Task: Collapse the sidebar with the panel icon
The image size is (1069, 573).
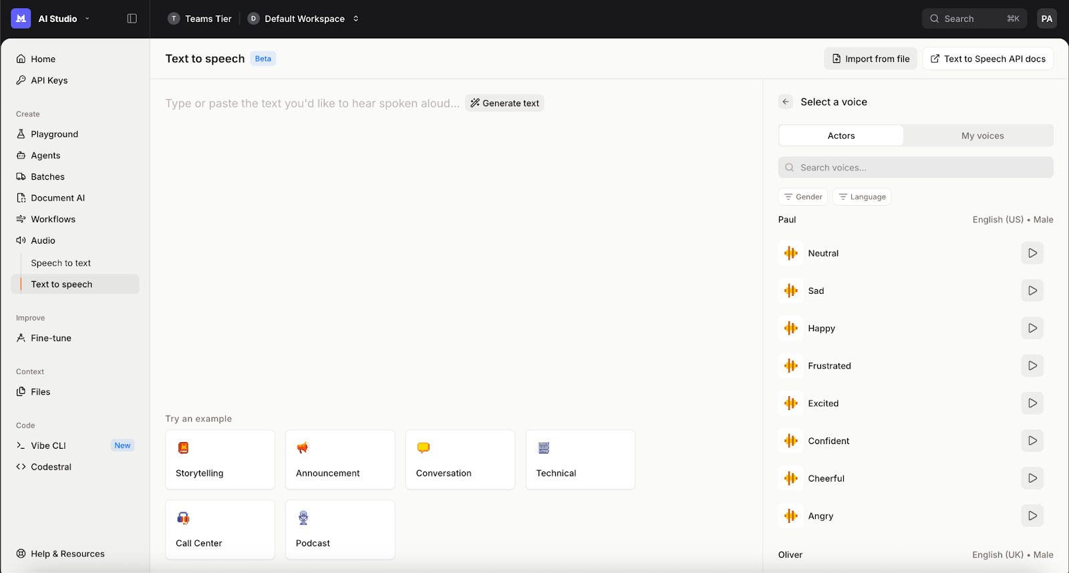Action: [132, 19]
